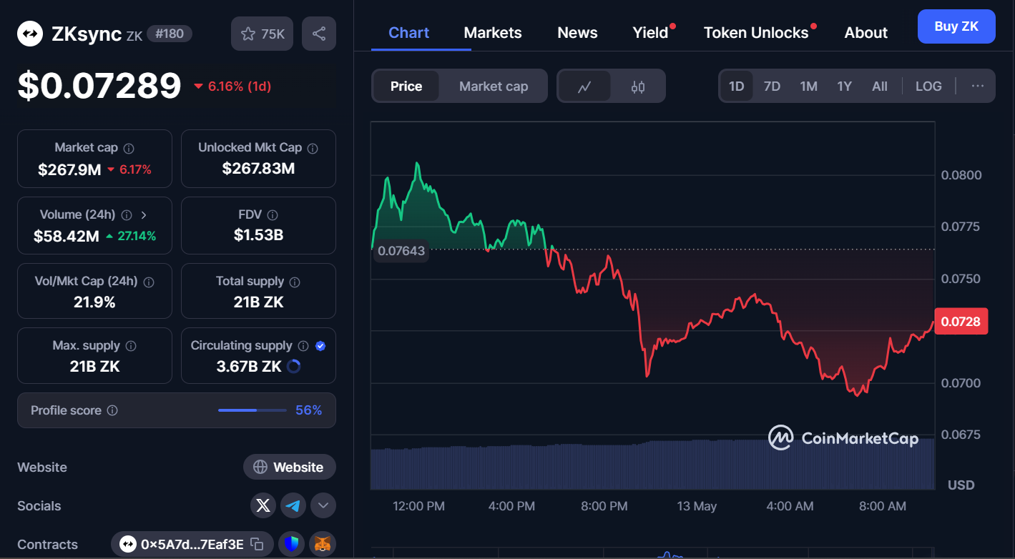Click the 0×5A7d...7Eaf3E contract address
This screenshot has height=559, width=1015.
pos(192,544)
